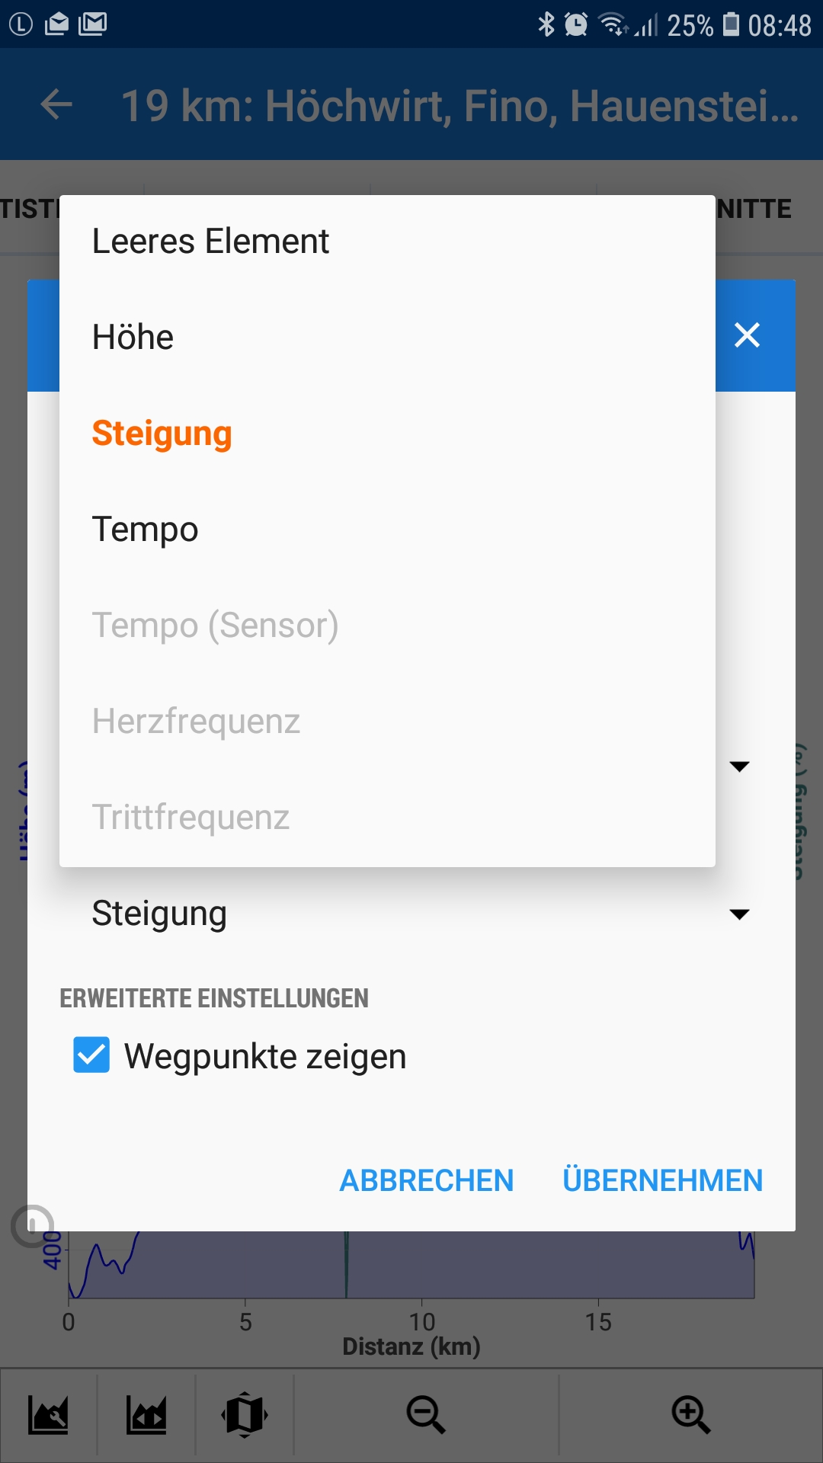Image resolution: width=823 pixels, height=1463 pixels.
Task: Open chart settings wrench icon
Action: (x=49, y=1415)
